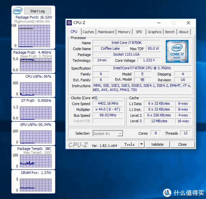This screenshot has height=199, width=206.
Task: Click the Specification field text
Action: click(x=142, y=68)
